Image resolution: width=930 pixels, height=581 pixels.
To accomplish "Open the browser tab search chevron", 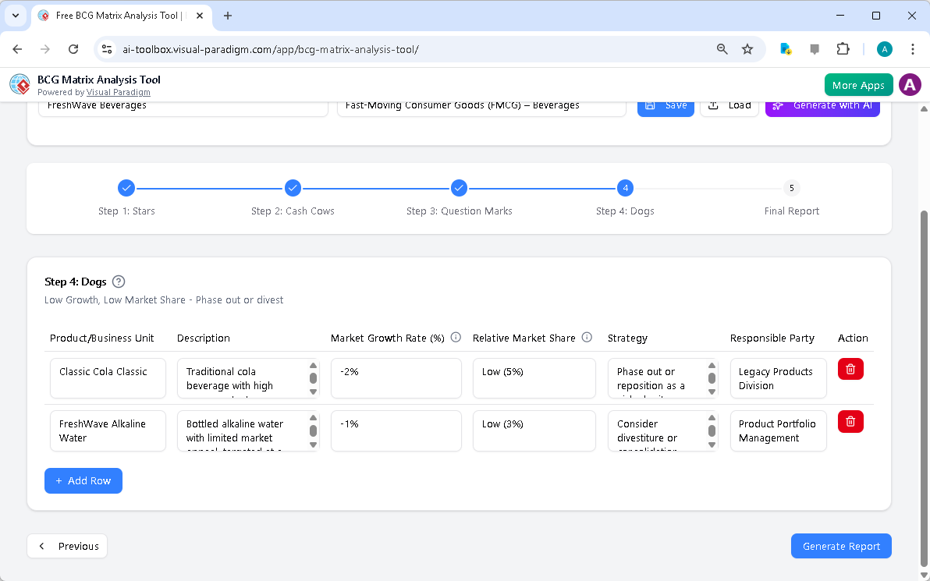I will (16, 16).
